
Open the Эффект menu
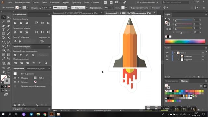pyautogui.click(x=66, y=3)
